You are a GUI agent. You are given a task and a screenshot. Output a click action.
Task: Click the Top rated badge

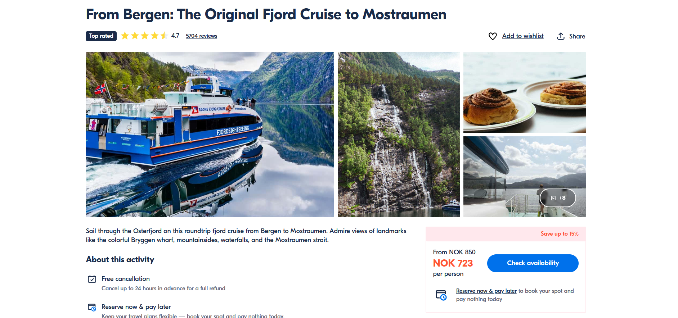coord(101,36)
